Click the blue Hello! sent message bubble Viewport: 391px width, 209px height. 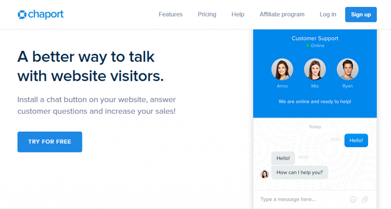point(356,140)
